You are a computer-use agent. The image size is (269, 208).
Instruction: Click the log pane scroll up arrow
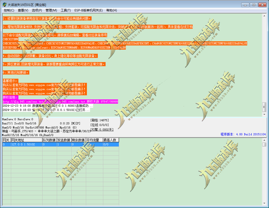pos(264,16)
